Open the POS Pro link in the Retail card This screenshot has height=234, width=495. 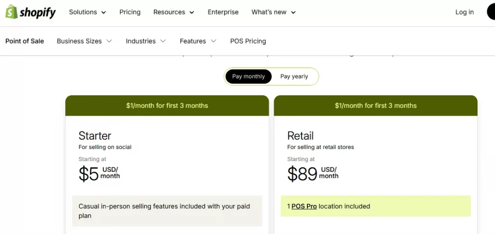(x=304, y=206)
